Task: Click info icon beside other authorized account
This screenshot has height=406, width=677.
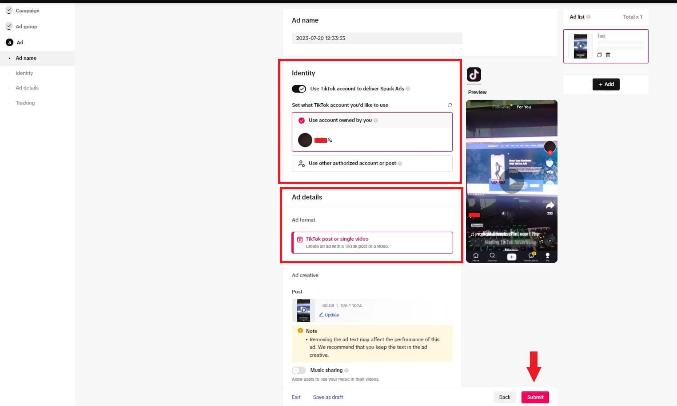Action: tap(400, 164)
